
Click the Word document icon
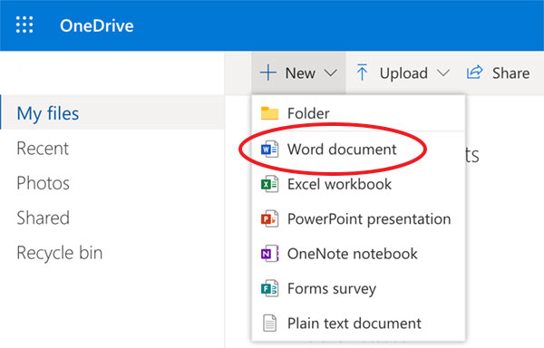(269, 149)
